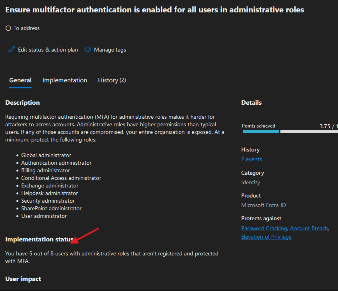Select the To address status circle
The height and width of the screenshot is (291, 338).
8,28
